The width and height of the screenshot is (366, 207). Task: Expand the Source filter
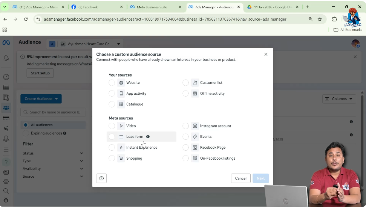click(53, 177)
